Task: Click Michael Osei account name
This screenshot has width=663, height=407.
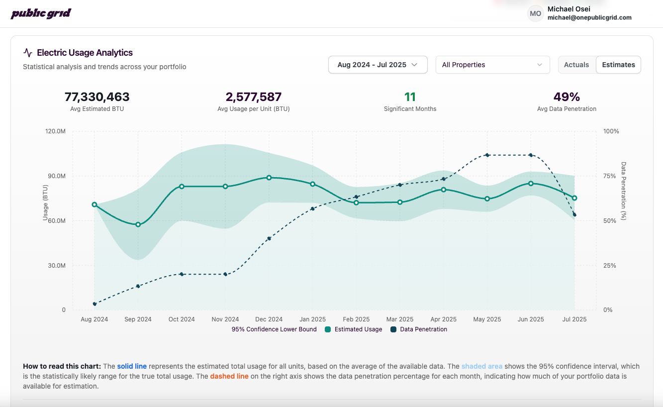Action: (x=568, y=8)
